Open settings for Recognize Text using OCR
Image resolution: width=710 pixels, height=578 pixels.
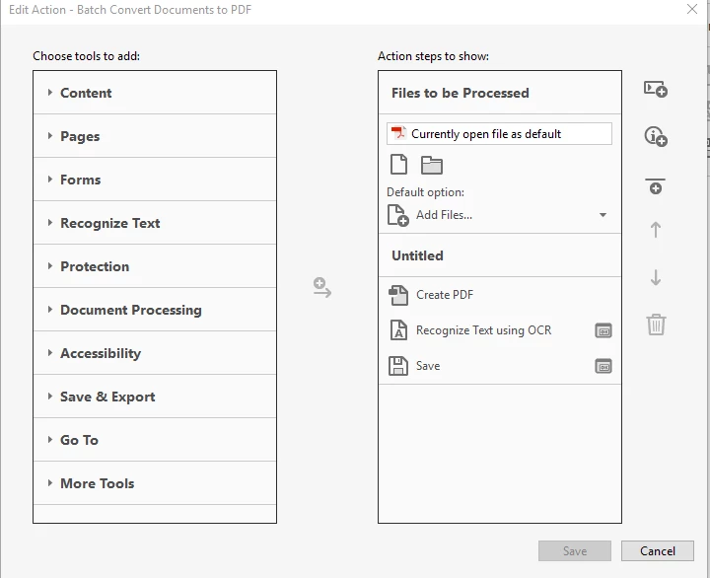point(603,330)
